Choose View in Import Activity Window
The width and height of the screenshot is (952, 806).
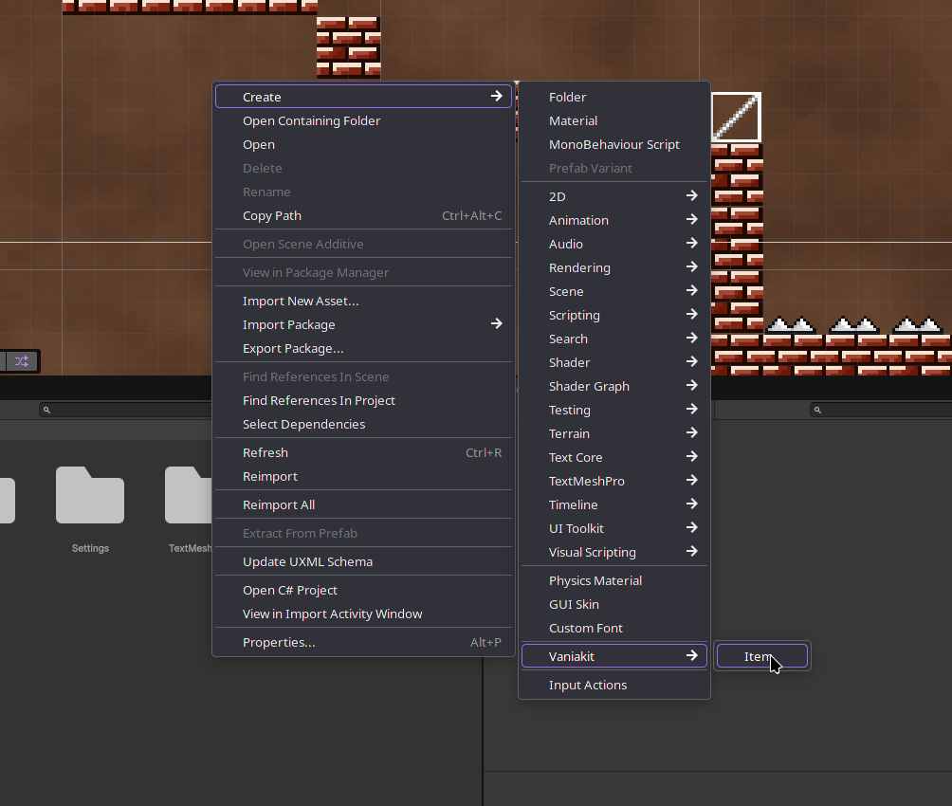click(x=364, y=614)
